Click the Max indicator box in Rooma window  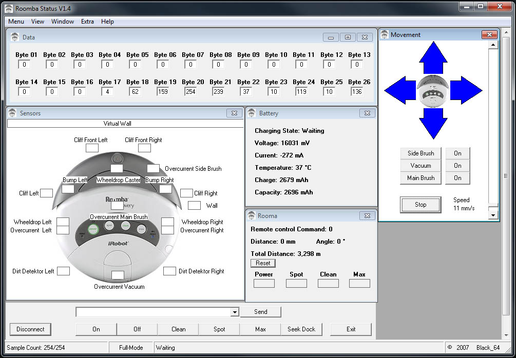coord(359,284)
